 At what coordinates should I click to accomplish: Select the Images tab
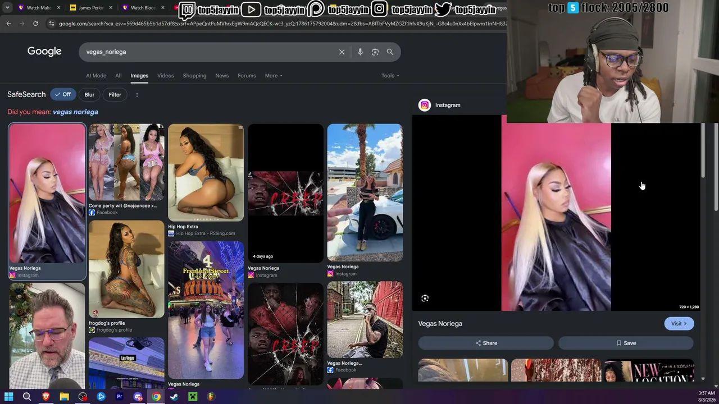[139, 76]
